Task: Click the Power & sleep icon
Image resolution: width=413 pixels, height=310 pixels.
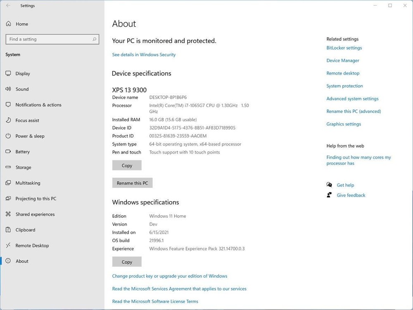Action: pos(8,136)
